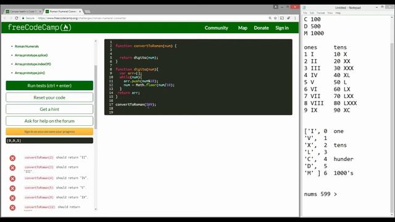Click the Reset your code button
The image size is (395, 222).
point(49,97)
